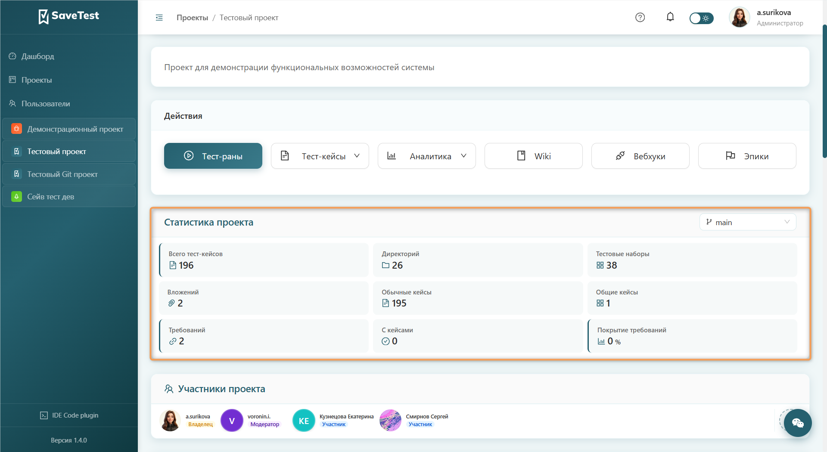Click the Тестовый проект breadcrumb text
The image size is (827, 452).
coord(249,18)
